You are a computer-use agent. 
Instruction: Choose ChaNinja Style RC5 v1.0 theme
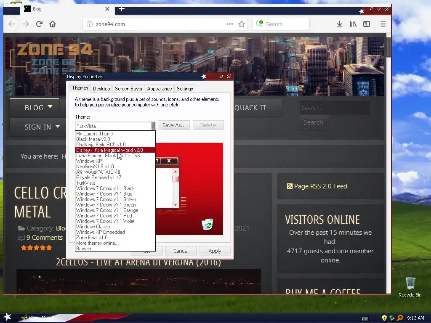point(115,145)
